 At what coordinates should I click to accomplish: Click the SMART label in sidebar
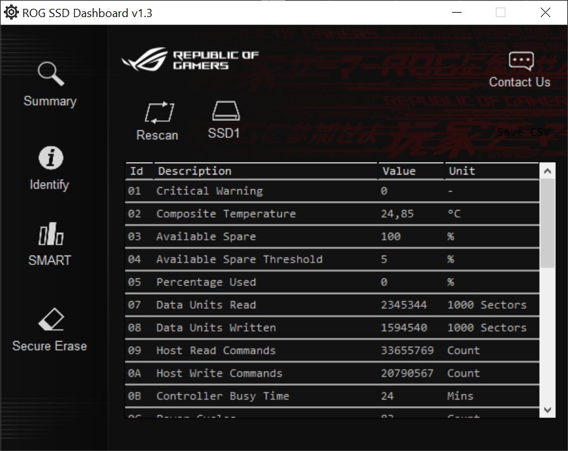tap(49, 260)
